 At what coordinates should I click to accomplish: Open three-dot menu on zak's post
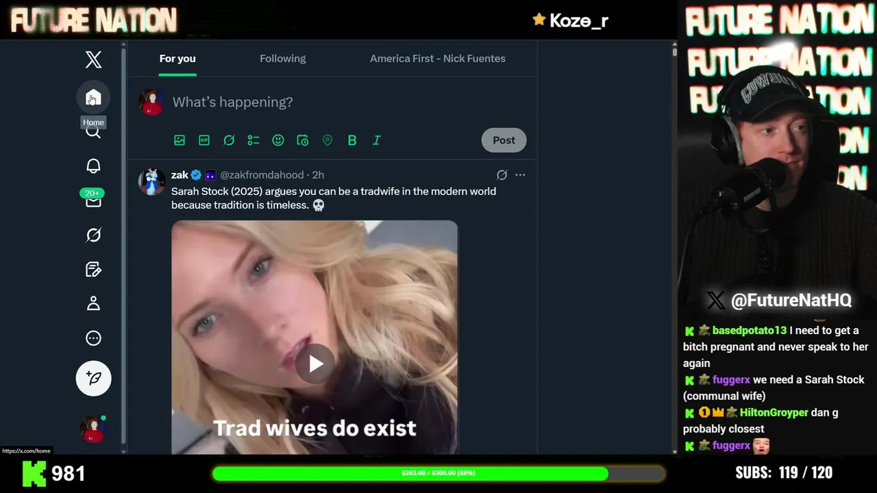pos(520,175)
